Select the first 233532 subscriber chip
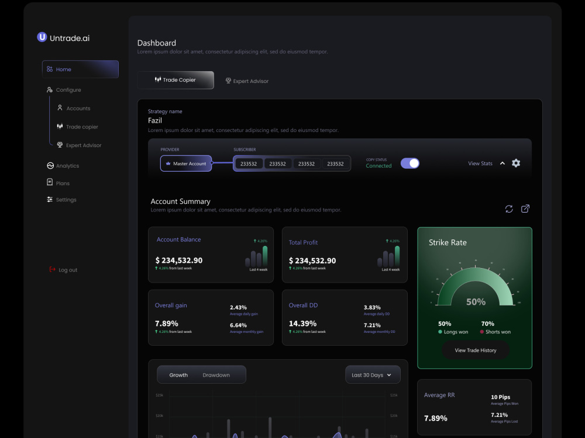 pos(249,164)
